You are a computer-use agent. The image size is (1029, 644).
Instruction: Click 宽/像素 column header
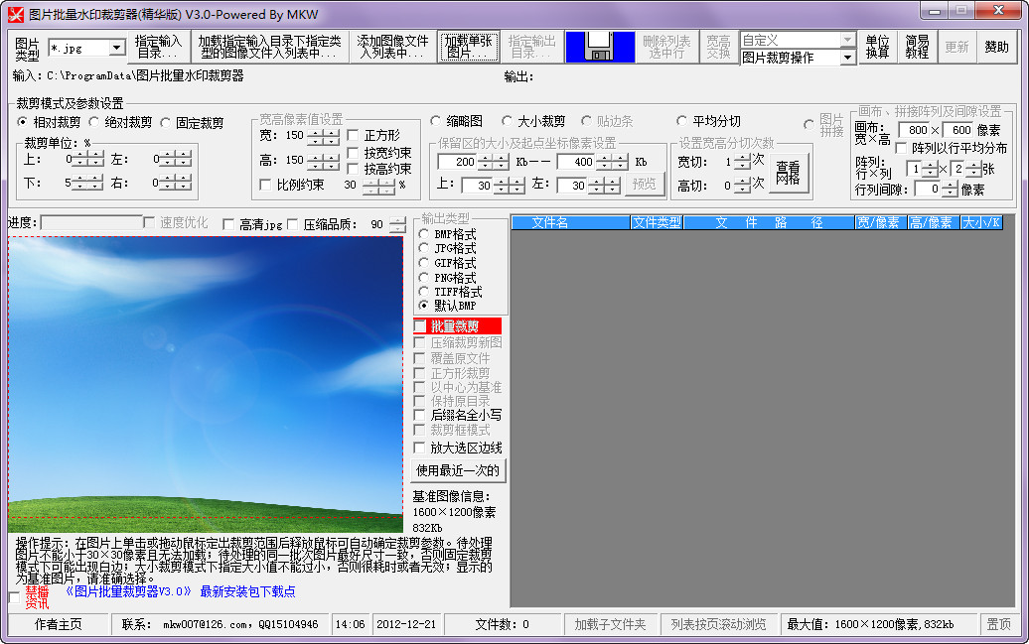881,223
